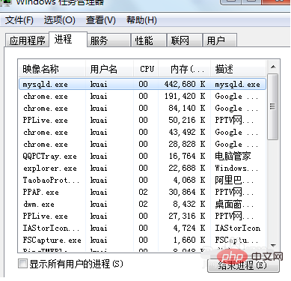This screenshot has height=281, width=291.
Task: Click the 桌面窗... description cell
Action: [234, 204]
